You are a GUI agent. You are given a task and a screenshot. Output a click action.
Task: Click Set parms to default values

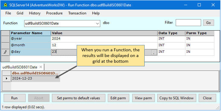[x=78, y=98]
